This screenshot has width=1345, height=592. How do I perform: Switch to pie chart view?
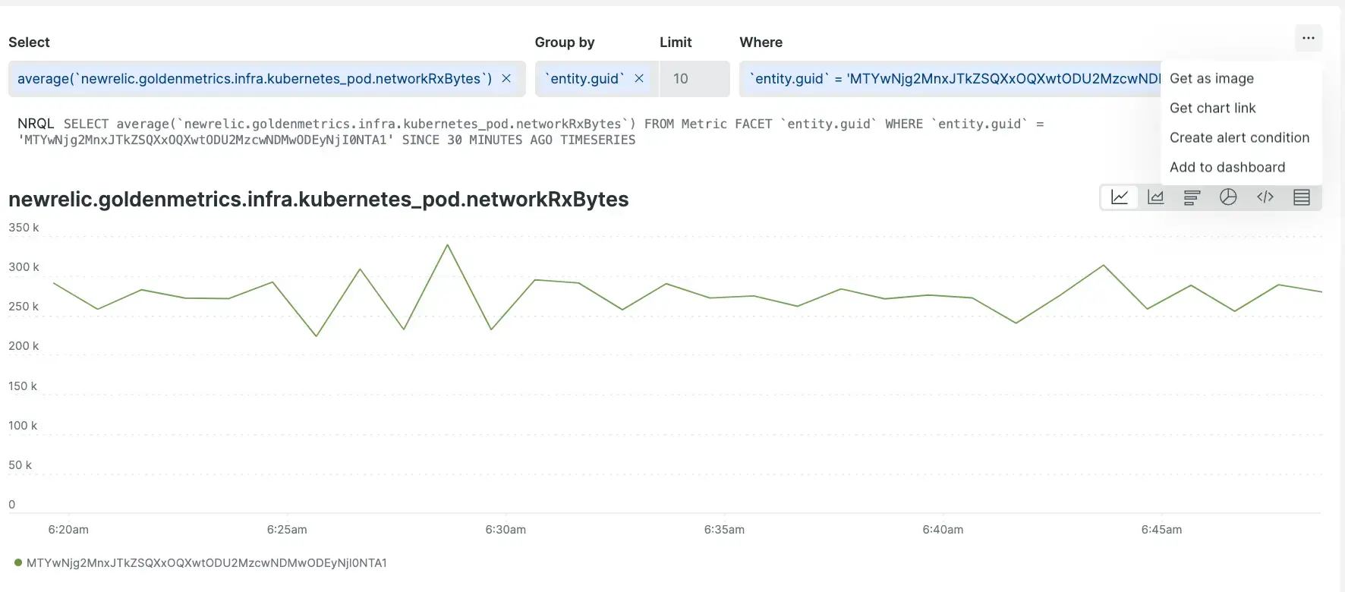tap(1228, 197)
